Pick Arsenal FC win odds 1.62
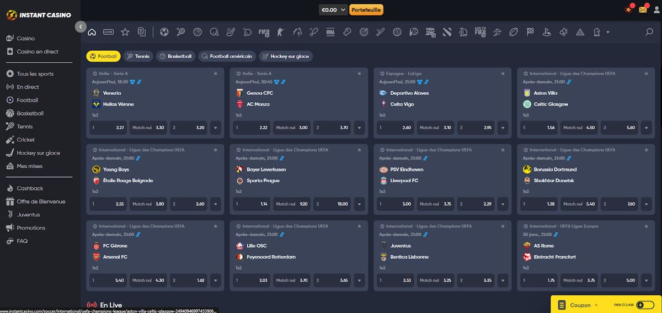Viewport: 662px width, 313px height. click(189, 280)
